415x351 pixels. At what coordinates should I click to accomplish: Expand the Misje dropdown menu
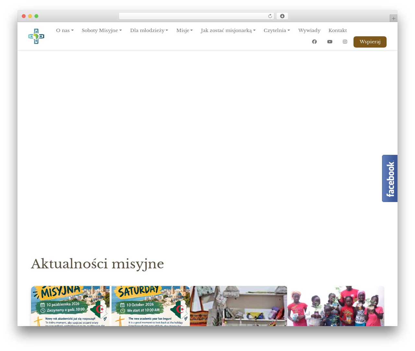tap(184, 30)
